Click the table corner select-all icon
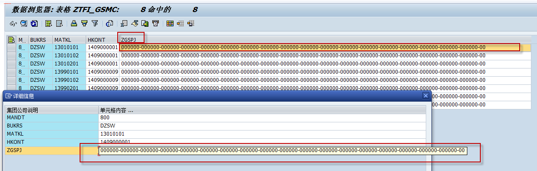Screen dimensions: 537x171 (x=12, y=40)
